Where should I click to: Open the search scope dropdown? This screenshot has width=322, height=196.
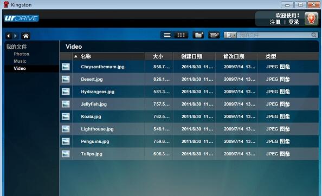coord(230,35)
